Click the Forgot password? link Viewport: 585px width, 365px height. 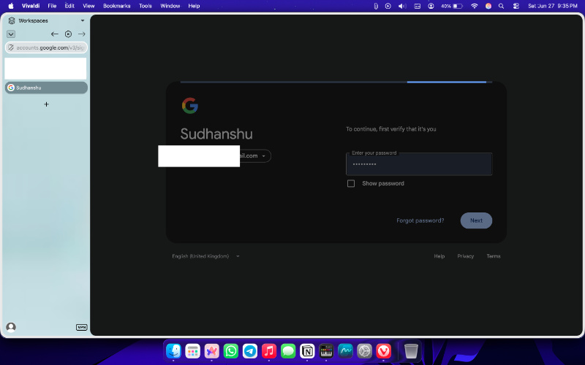coord(420,220)
